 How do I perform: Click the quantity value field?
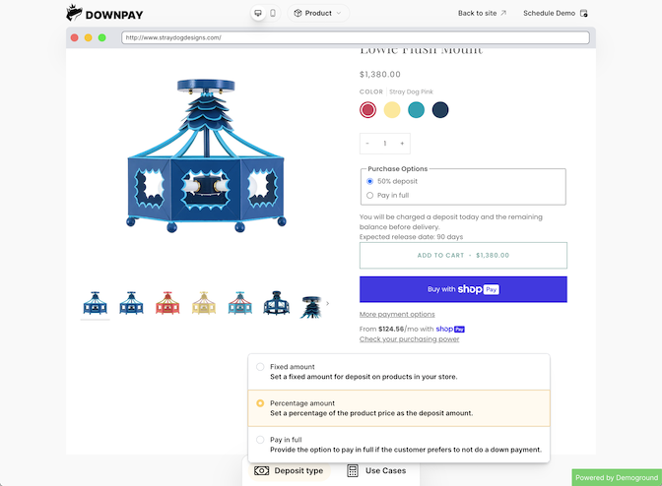click(x=384, y=144)
